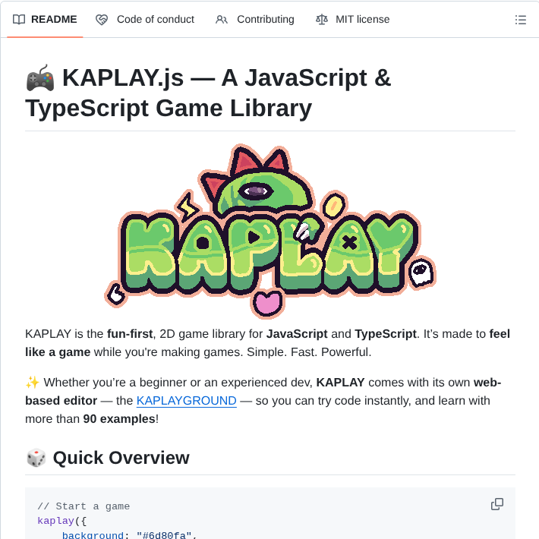This screenshot has width=539, height=539.
Task: Switch to Code of conduct tab
Action: (145, 19)
